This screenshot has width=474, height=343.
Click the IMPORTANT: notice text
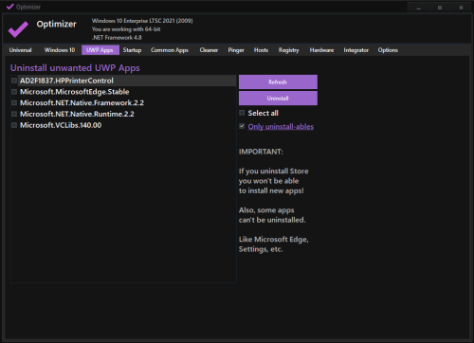click(x=261, y=152)
